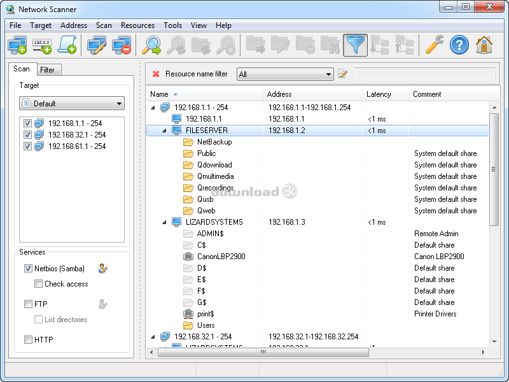
Task: Switch to the Scan tab
Action: [x=22, y=69]
